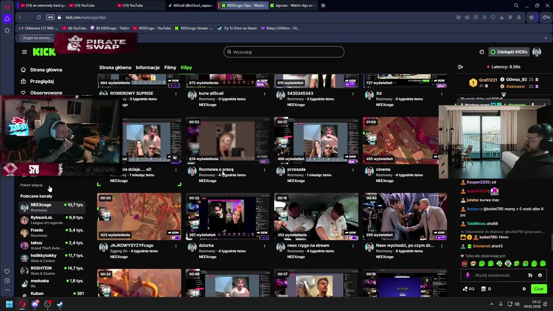Open the Kick user avatar menu
This screenshot has height=311, width=553.
(537, 52)
